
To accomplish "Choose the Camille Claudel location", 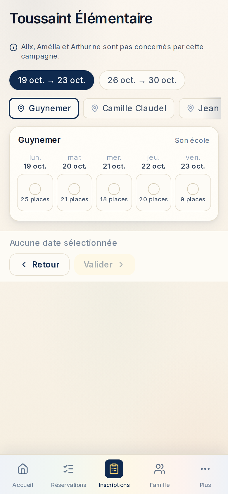I will (129, 108).
